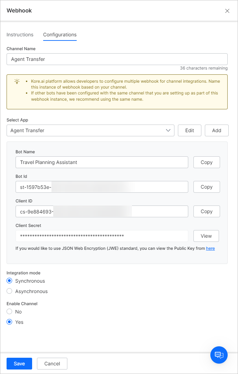Image resolution: width=238 pixels, height=374 pixels.
Task: Open the Configurations tab
Action: pyautogui.click(x=60, y=35)
